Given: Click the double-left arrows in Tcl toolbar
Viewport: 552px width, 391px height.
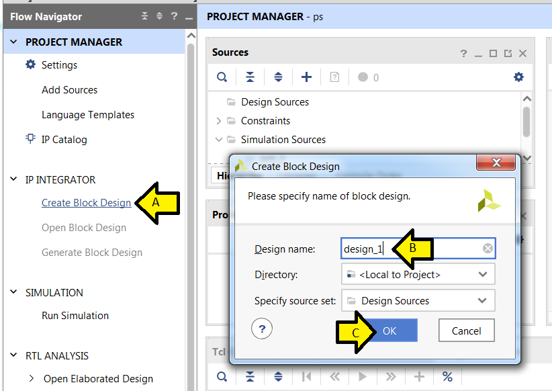Looking at the screenshot, I should coord(334,377).
